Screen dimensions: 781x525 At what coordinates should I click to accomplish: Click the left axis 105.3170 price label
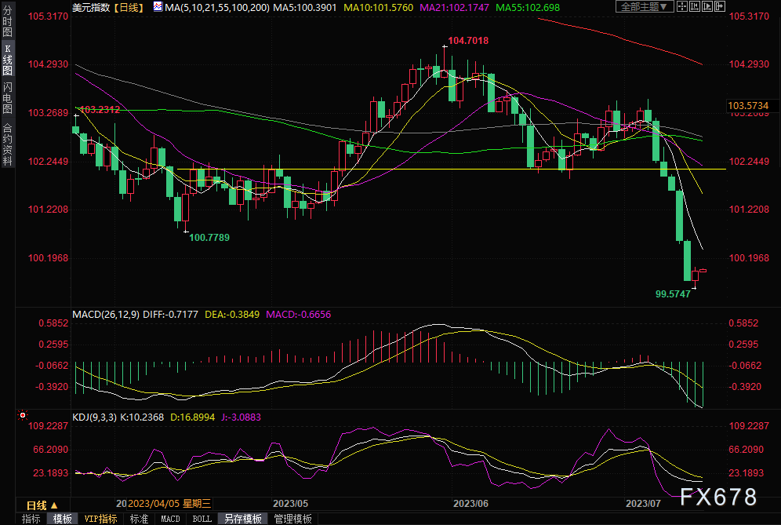48,16
